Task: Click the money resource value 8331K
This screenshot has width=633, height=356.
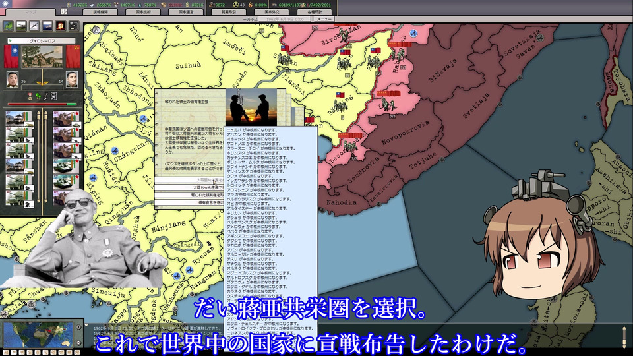Action: (197, 5)
